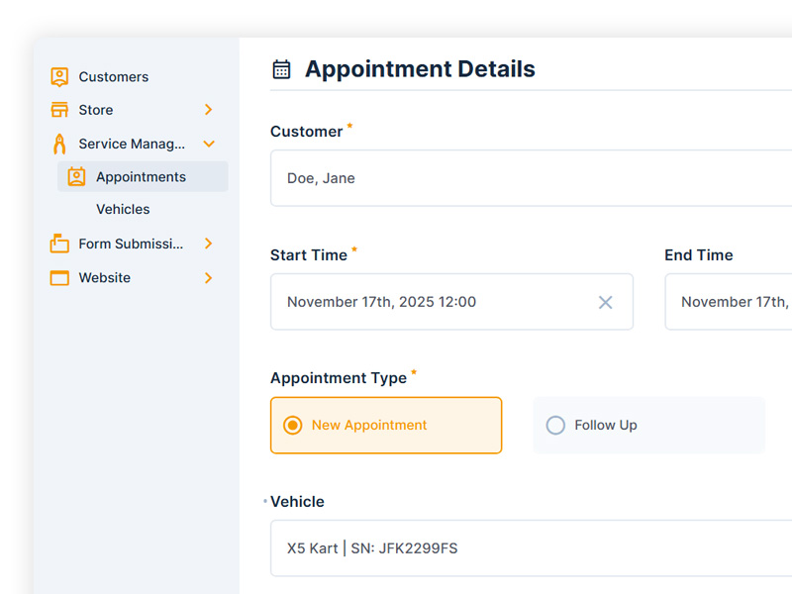Clear the Start Time with X icon
Screen dimensions: 792x594
pyautogui.click(x=605, y=302)
